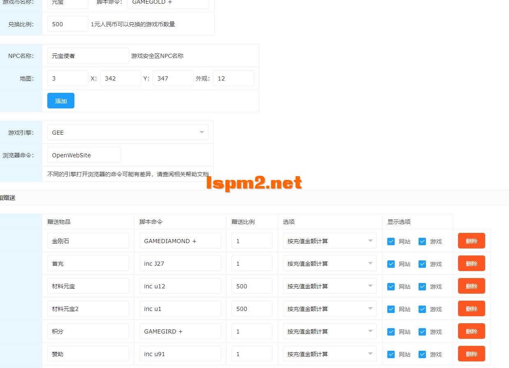Click the GAMEGOLD + script command field
The image size is (509, 368).
(168, 4)
